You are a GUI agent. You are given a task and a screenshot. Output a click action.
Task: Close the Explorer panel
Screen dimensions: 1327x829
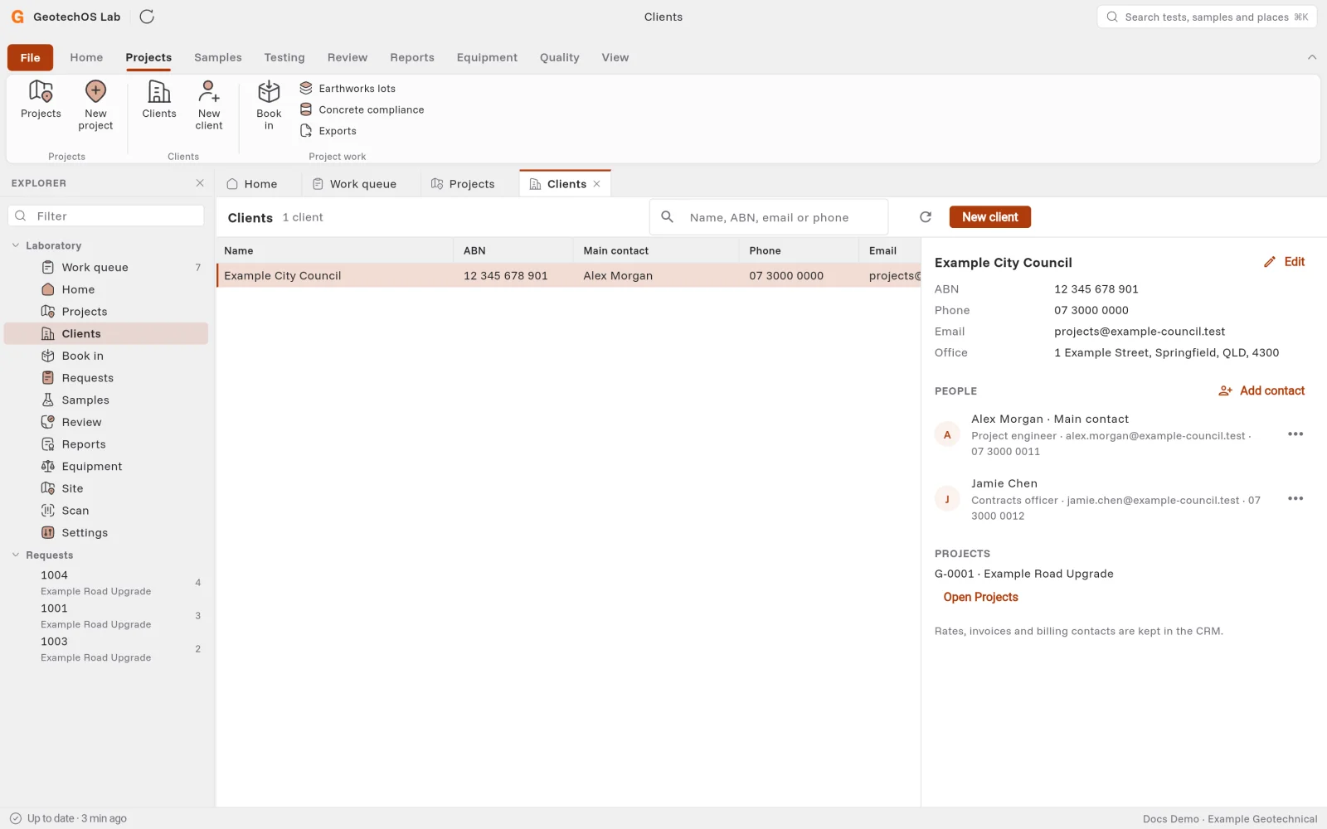pyautogui.click(x=200, y=183)
